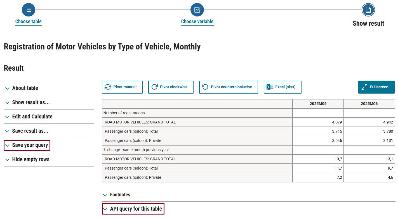Click the value 3.715
Screen dimensions: 398x219
pos(337,131)
